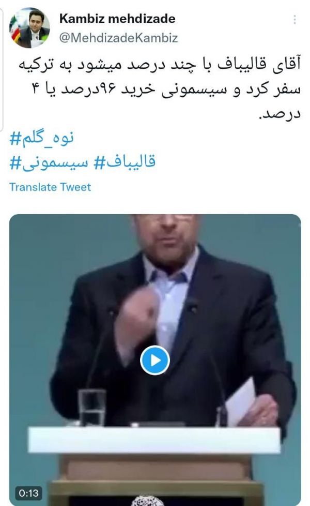Open Kambiz mehdizade's profile picture

coord(29,28)
